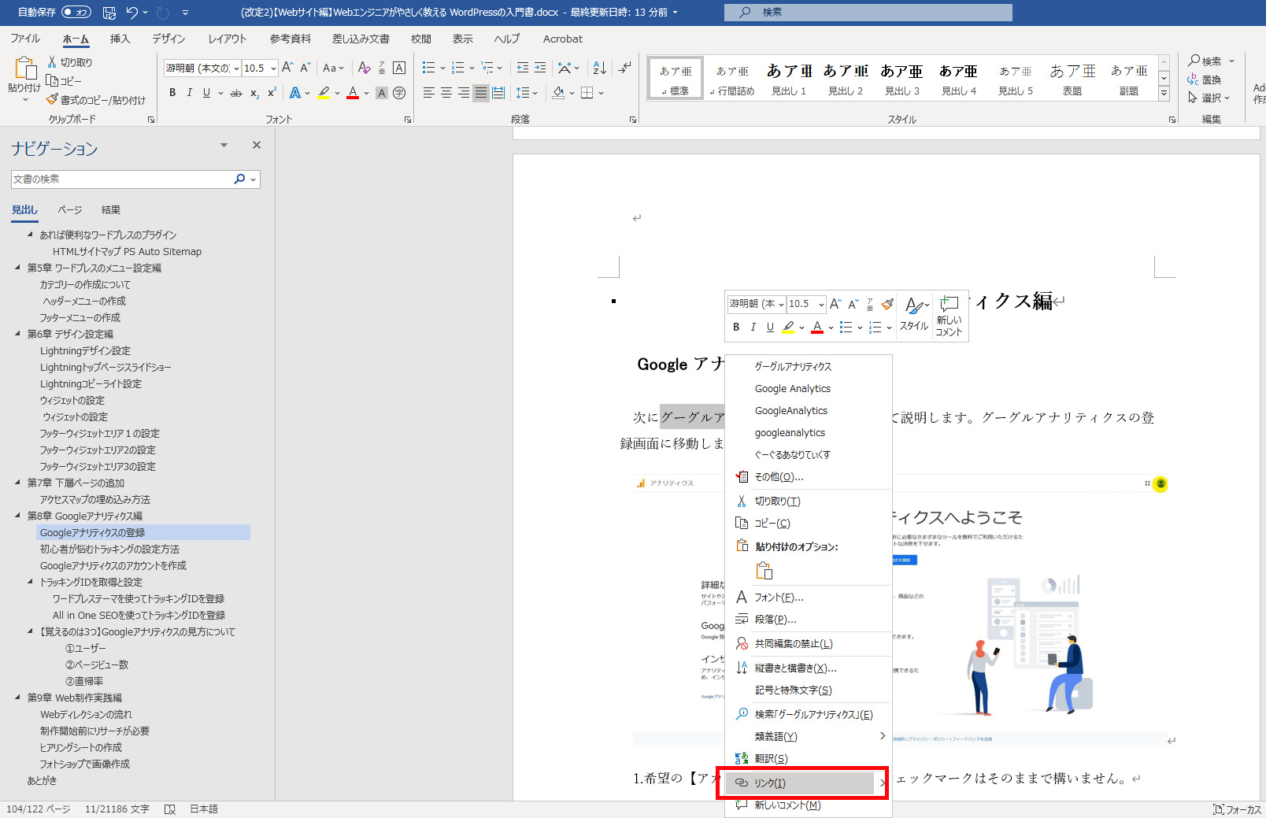Click the numbered list icon in ribbon
Image resolution: width=1266 pixels, height=818 pixels.
point(458,68)
